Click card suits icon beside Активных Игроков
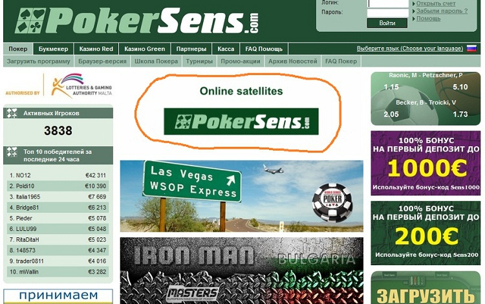Screen dimensions: 485x304 pyautogui.click(x=12, y=113)
